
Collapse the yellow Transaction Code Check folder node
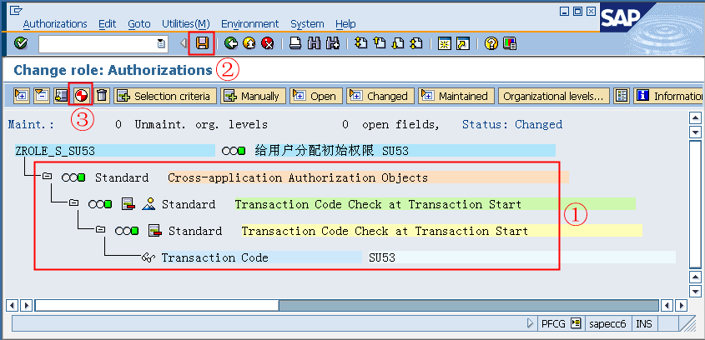click(100, 229)
